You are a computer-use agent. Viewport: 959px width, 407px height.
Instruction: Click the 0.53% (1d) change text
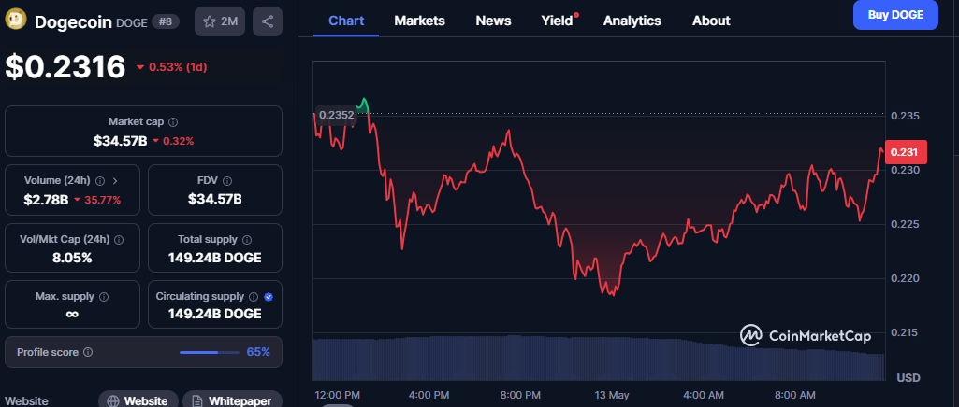[x=176, y=67]
